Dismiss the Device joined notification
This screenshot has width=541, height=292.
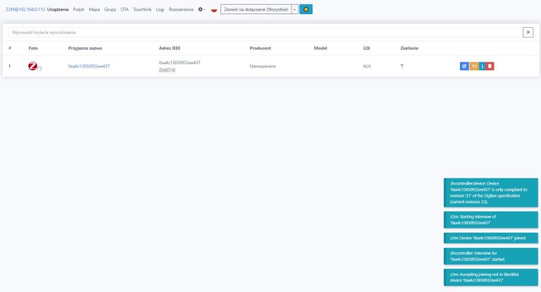coord(491,238)
